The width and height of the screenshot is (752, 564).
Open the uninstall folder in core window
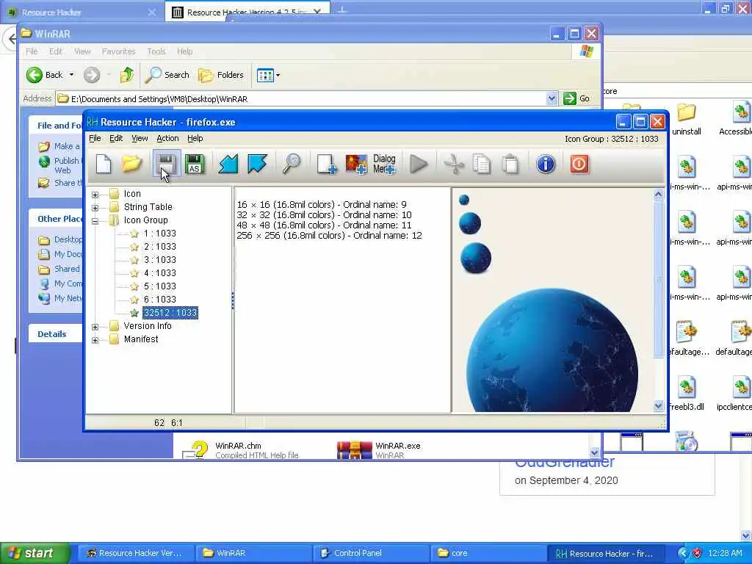(687, 120)
